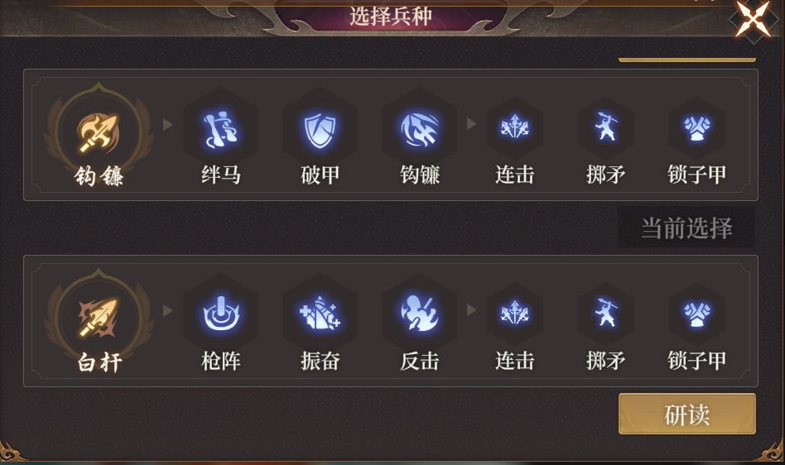The height and width of the screenshot is (465, 785).
Task: View 连击 skill in the 白杆 row
Action: click(x=515, y=314)
